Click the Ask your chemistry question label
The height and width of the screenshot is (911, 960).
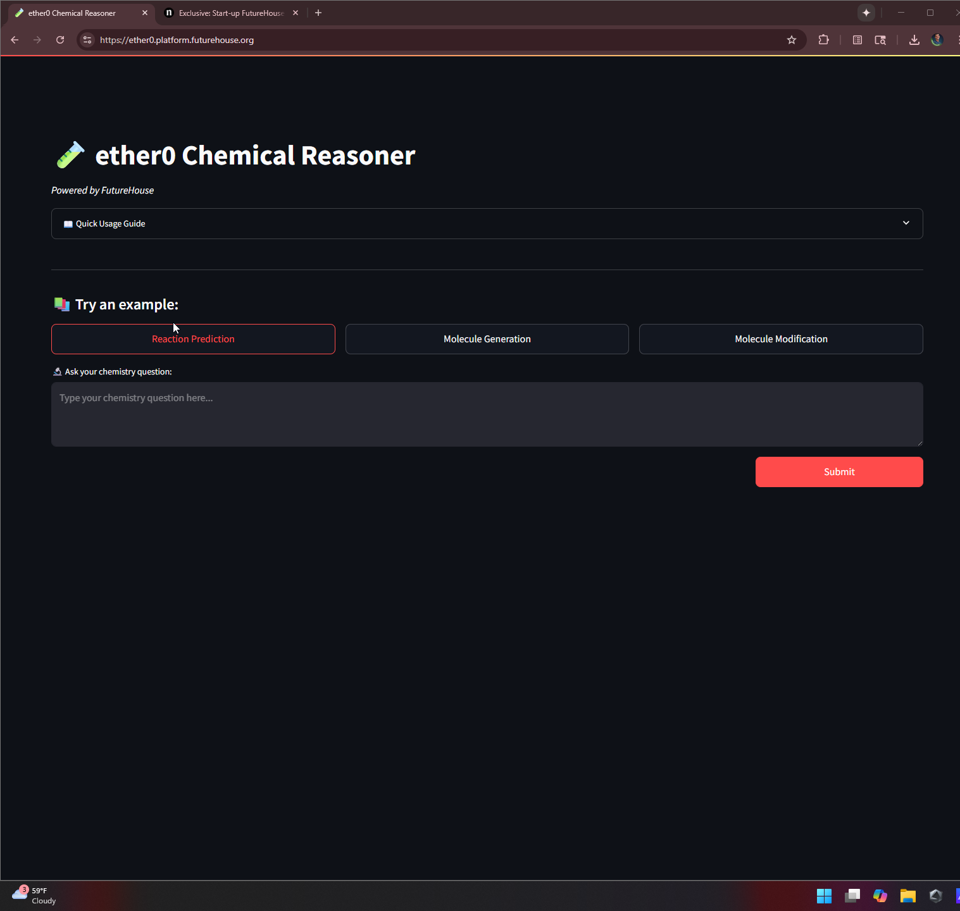point(118,372)
